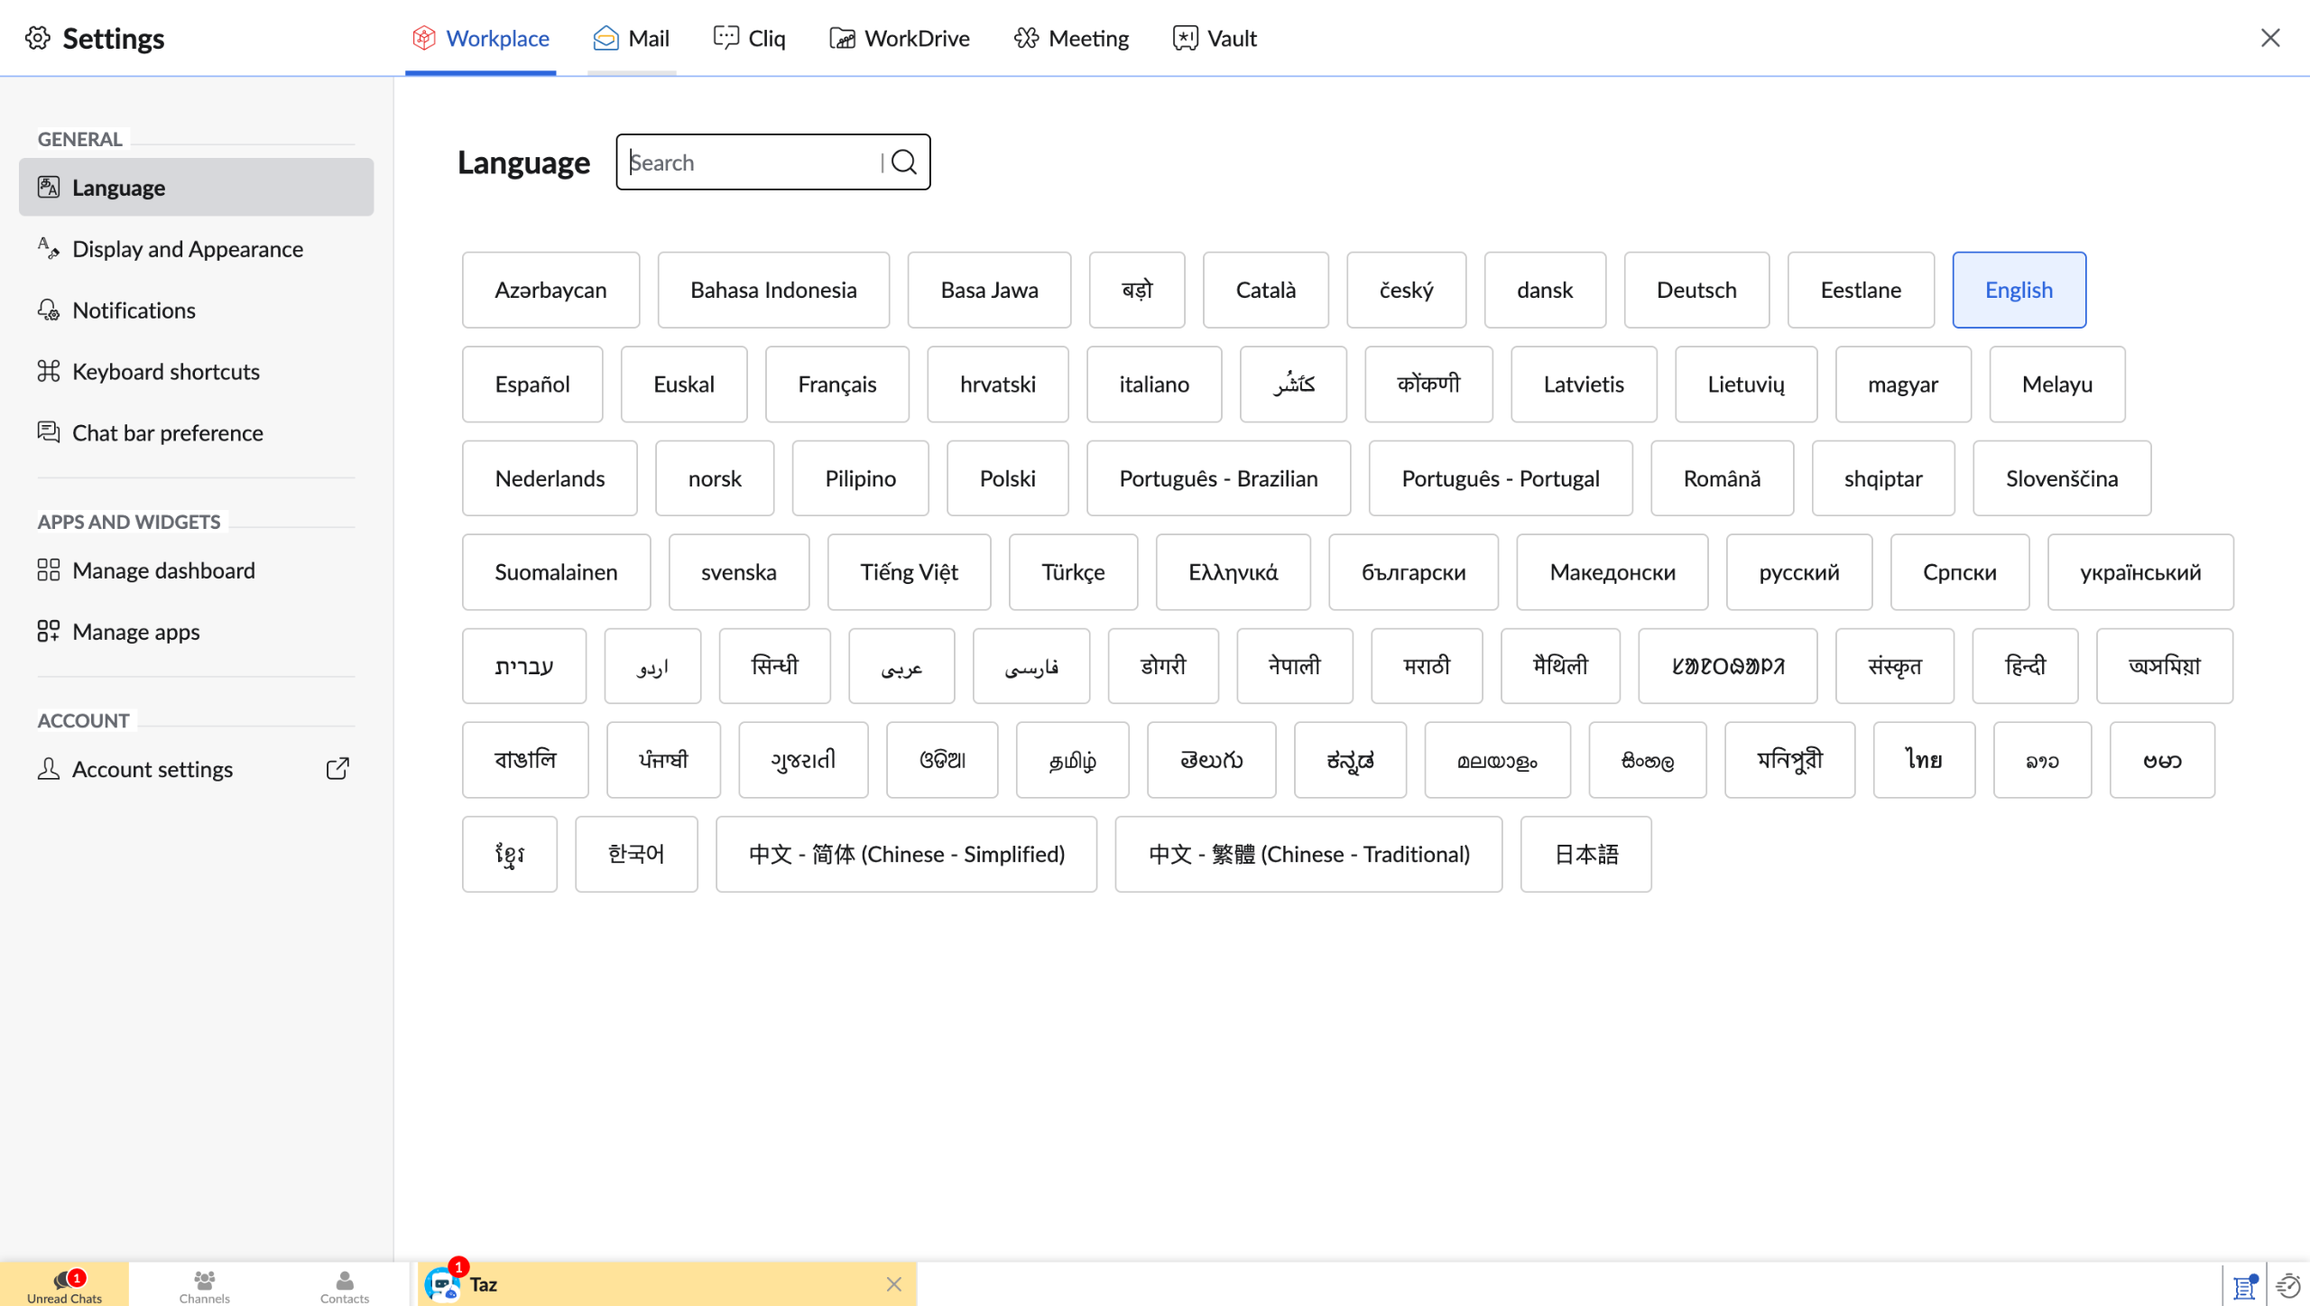This screenshot has height=1306, width=2310.
Task: Open Unread Chats in bottom bar
Action: pos(64,1284)
